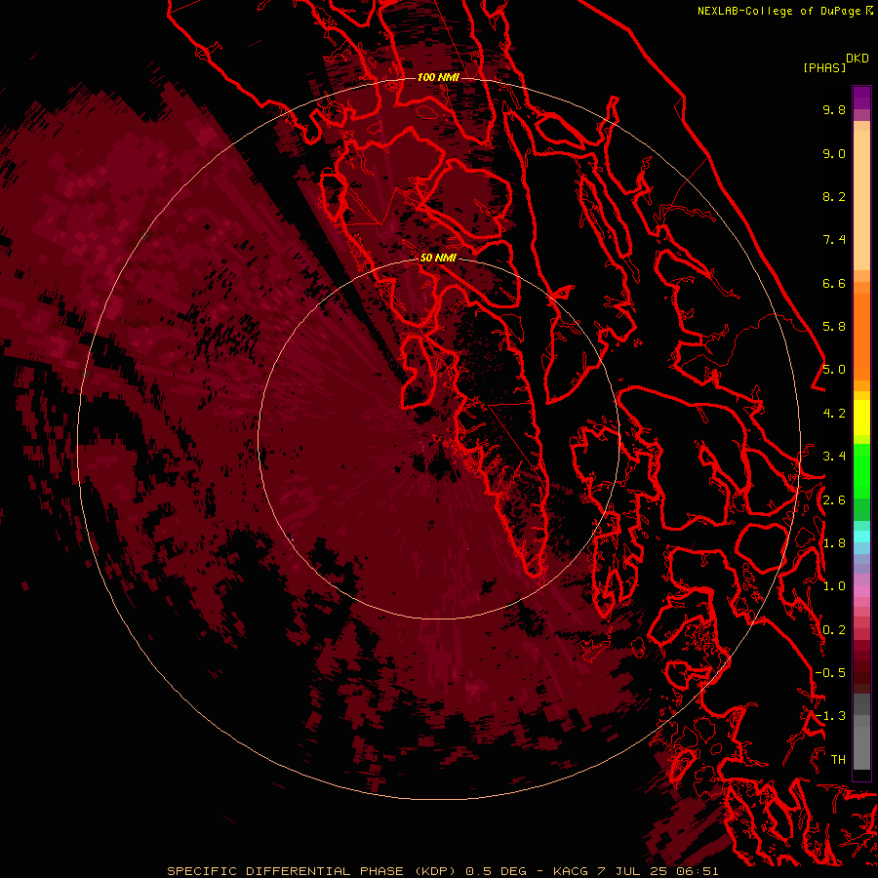
Task: Click the purple top segment of the color bar
Action: 861,98
